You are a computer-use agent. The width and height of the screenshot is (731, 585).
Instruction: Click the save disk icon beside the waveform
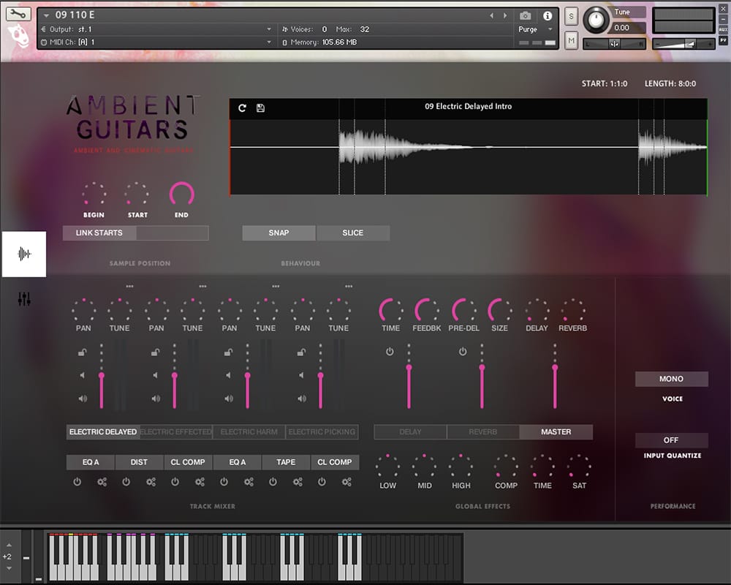[x=261, y=108]
